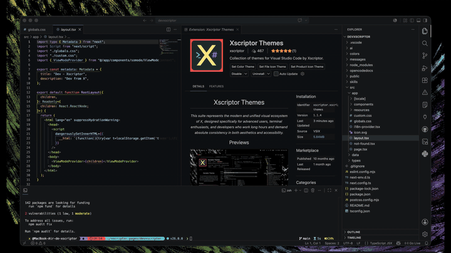Screen dimensions: 451x253
Task: Select the layout.tsx editor tab
Action: coord(68,29)
